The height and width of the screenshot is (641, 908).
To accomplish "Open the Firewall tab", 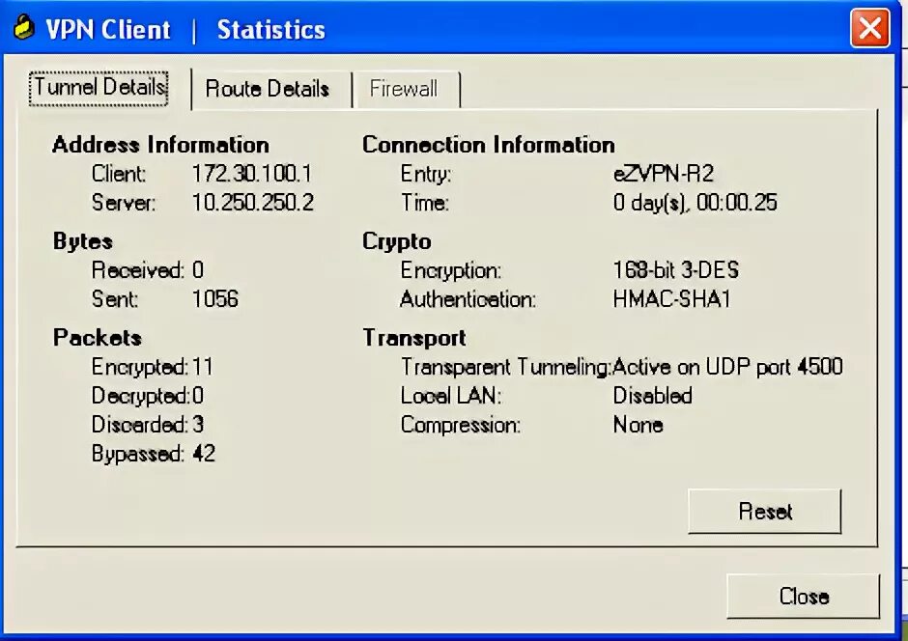I will point(407,89).
